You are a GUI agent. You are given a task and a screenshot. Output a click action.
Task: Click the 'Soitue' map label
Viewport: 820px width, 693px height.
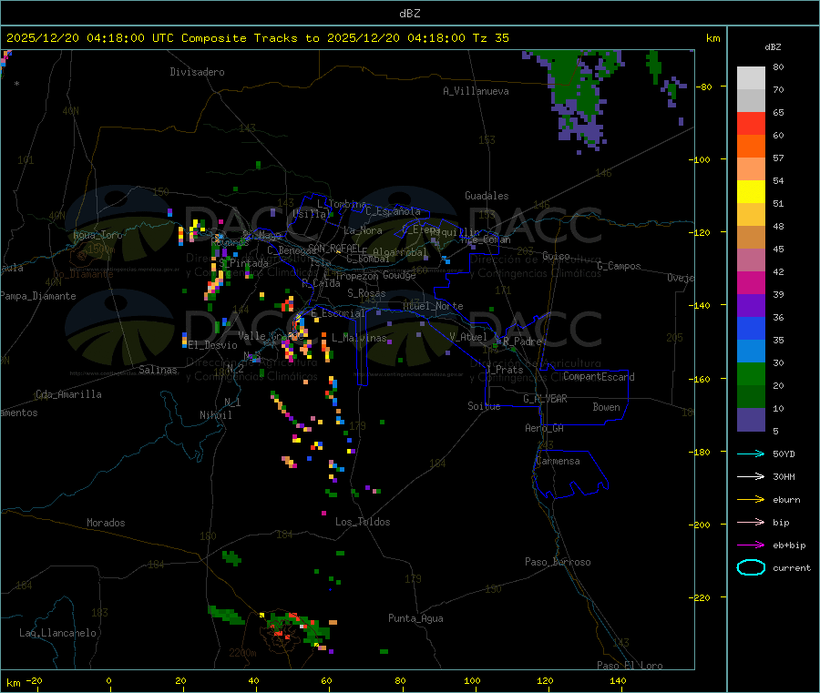point(484,406)
